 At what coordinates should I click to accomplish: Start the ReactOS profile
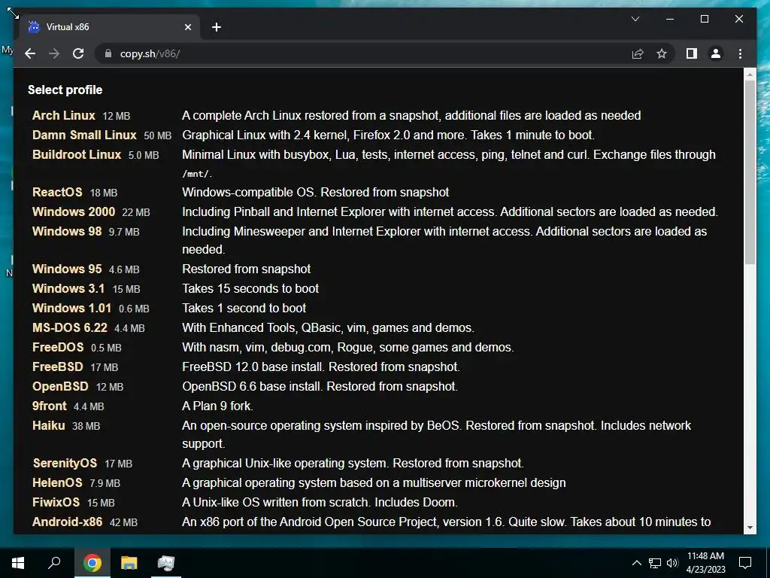click(57, 192)
